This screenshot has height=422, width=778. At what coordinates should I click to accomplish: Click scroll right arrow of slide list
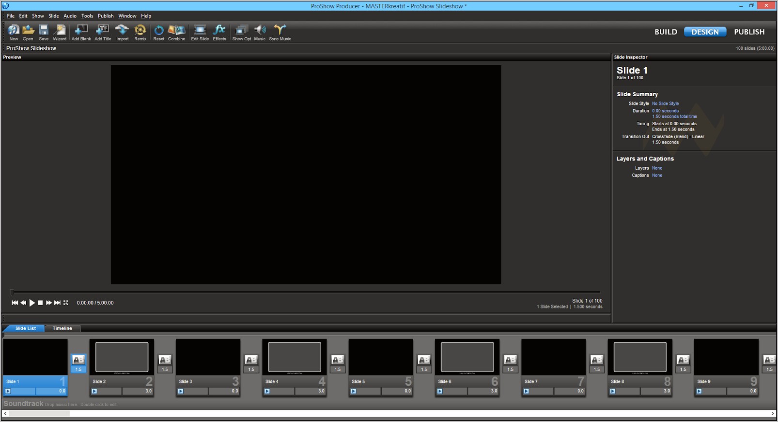click(773, 414)
